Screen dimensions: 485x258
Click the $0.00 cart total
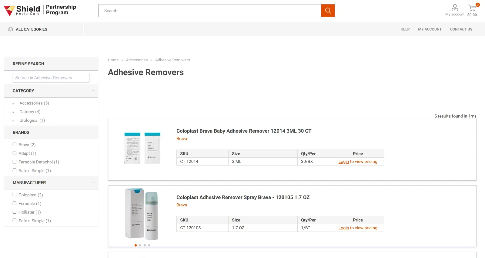472,15
